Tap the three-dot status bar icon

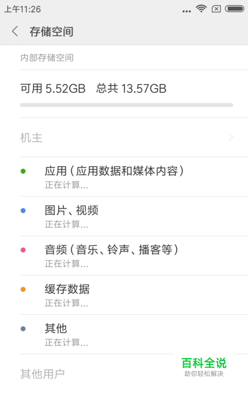tap(186, 11)
